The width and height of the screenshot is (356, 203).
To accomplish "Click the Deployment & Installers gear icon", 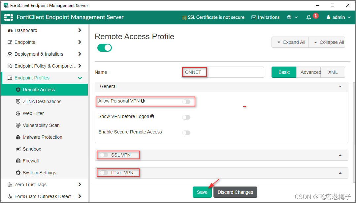I will tap(10, 54).
